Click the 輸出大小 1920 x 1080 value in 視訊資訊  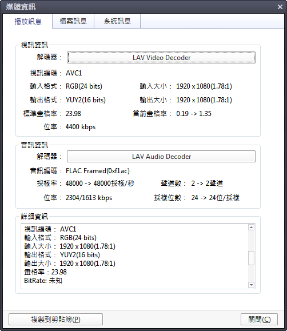pyautogui.click(x=204, y=100)
